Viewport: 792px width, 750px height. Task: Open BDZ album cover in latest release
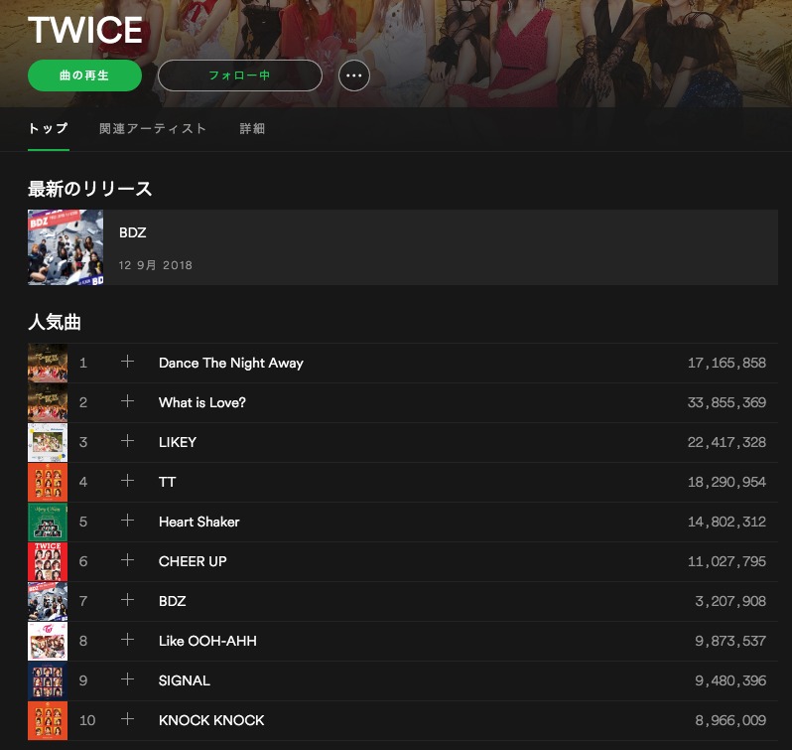pyautogui.click(x=66, y=247)
